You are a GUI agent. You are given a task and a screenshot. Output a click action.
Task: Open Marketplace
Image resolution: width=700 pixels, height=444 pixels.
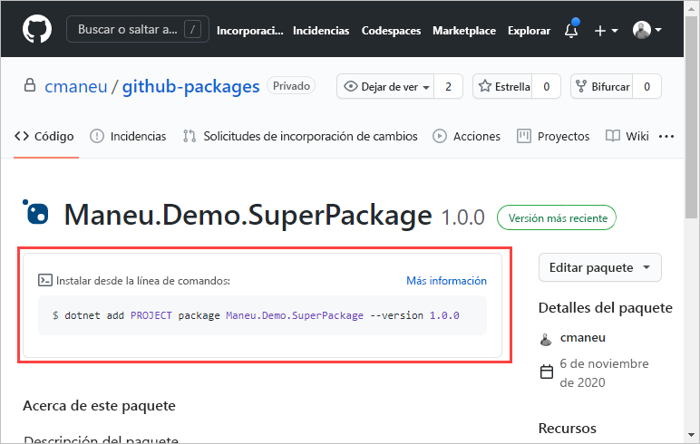(x=464, y=30)
